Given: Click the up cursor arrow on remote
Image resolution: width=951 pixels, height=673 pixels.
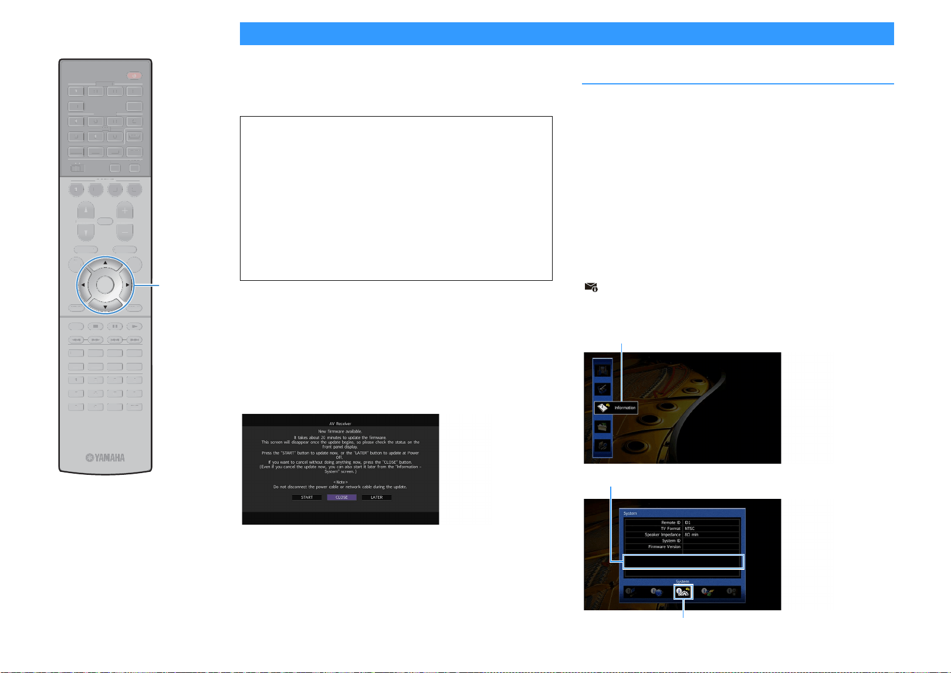Looking at the screenshot, I should coord(106,263).
